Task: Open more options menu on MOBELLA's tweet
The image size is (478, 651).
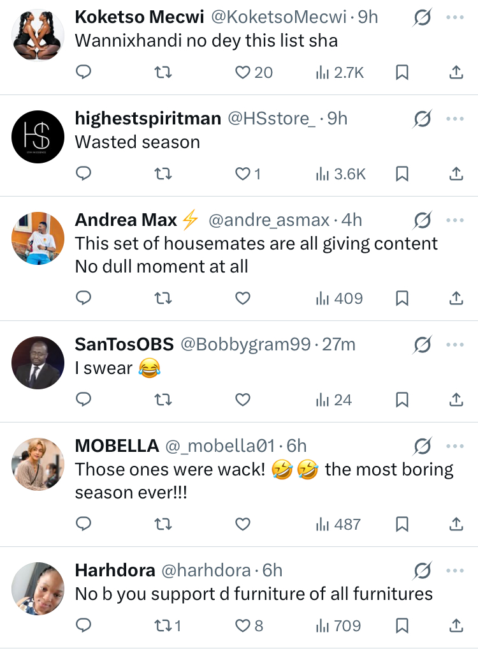Action: coord(455,445)
